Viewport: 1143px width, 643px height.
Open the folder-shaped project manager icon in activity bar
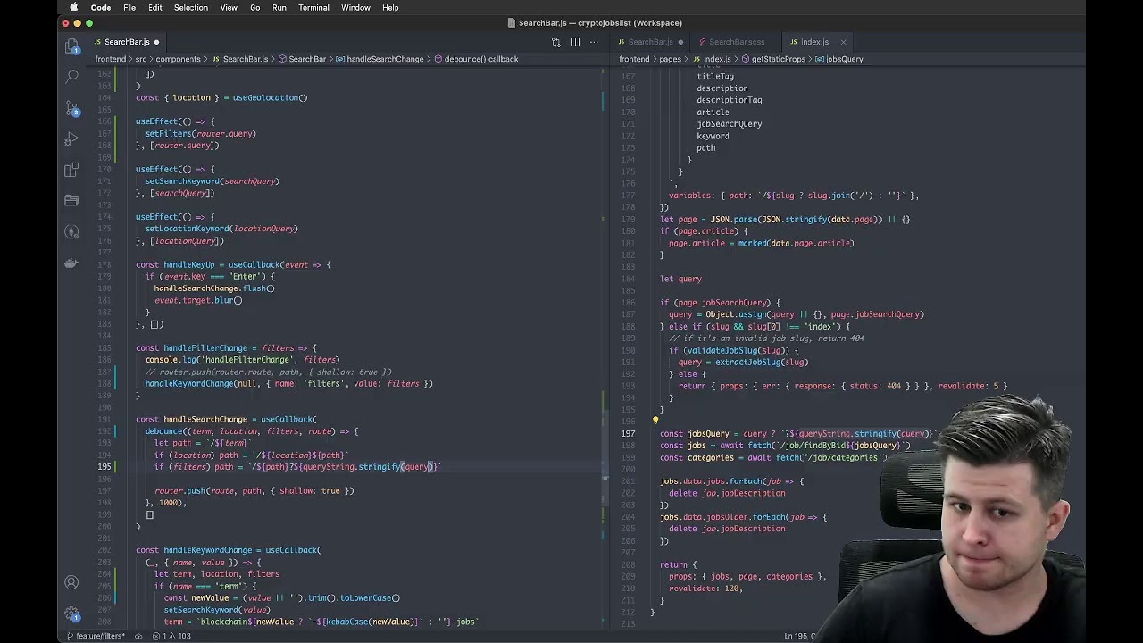tap(71, 201)
